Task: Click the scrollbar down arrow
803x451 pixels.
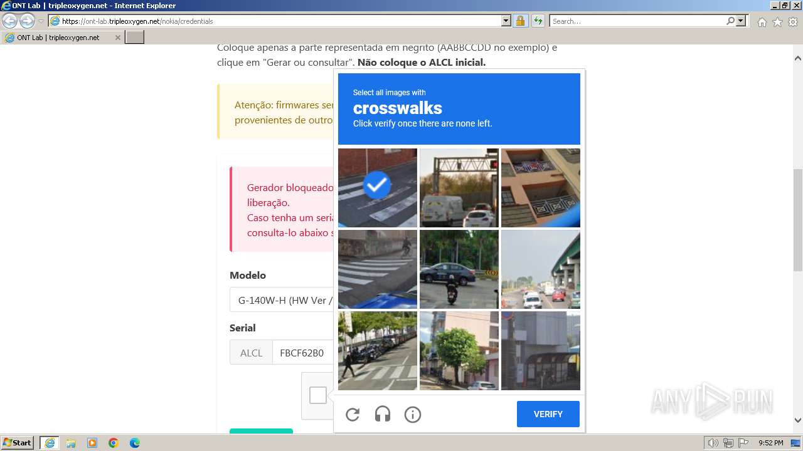Action: click(x=798, y=420)
